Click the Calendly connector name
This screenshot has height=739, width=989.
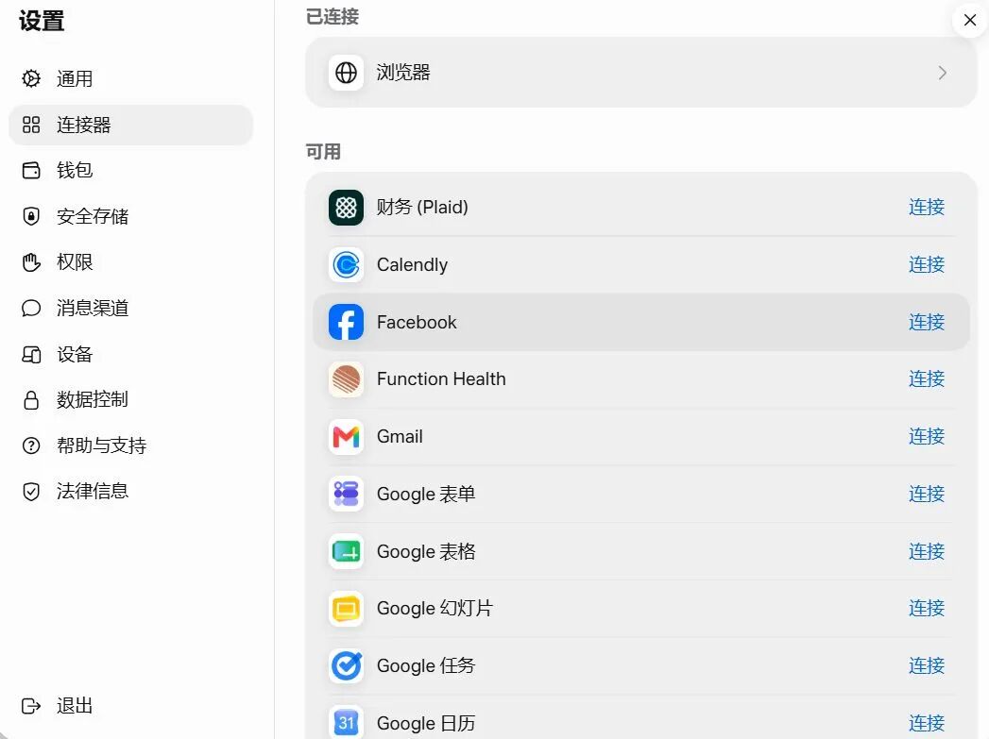pyautogui.click(x=412, y=264)
